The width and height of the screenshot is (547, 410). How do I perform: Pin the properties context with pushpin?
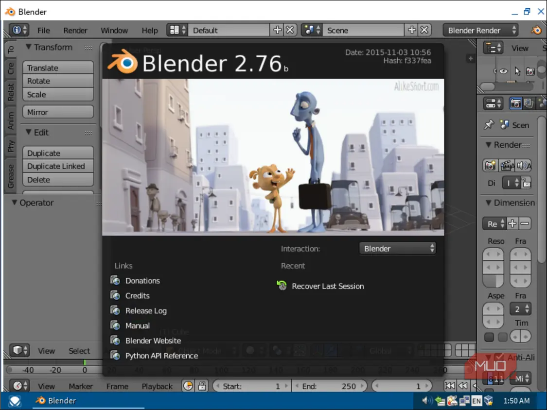coord(489,124)
